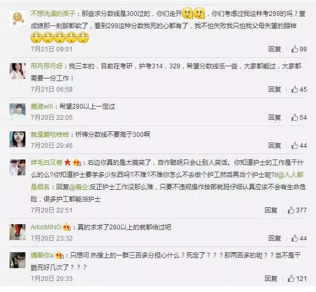Click the badge icon next to ArtistMINO

point(67,227)
